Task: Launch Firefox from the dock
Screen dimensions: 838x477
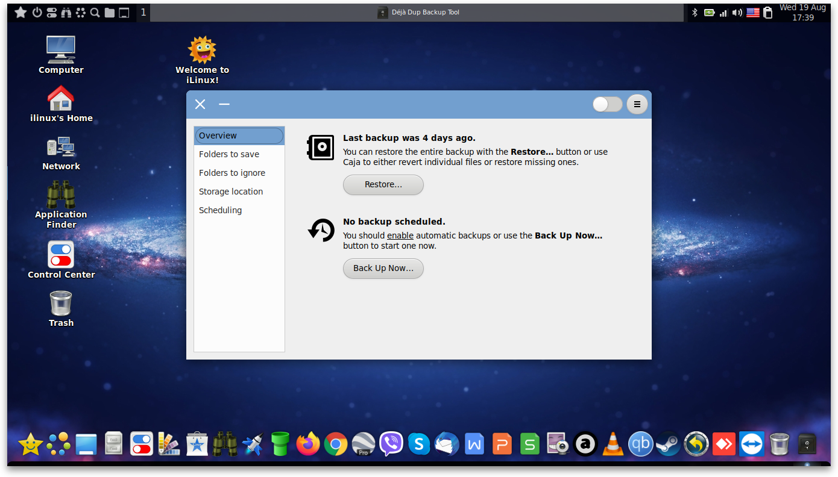Action: [x=308, y=444]
